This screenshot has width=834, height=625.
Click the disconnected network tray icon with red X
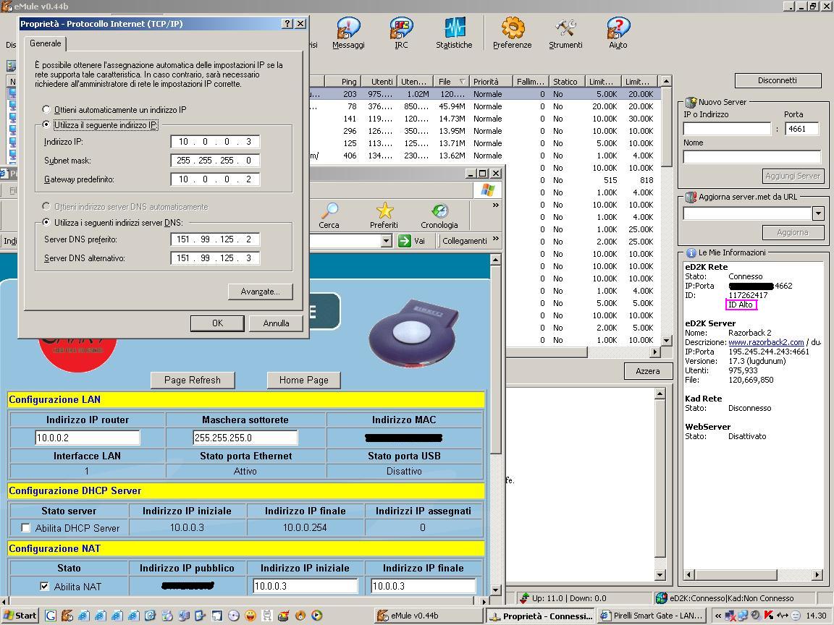click(730, 616)
